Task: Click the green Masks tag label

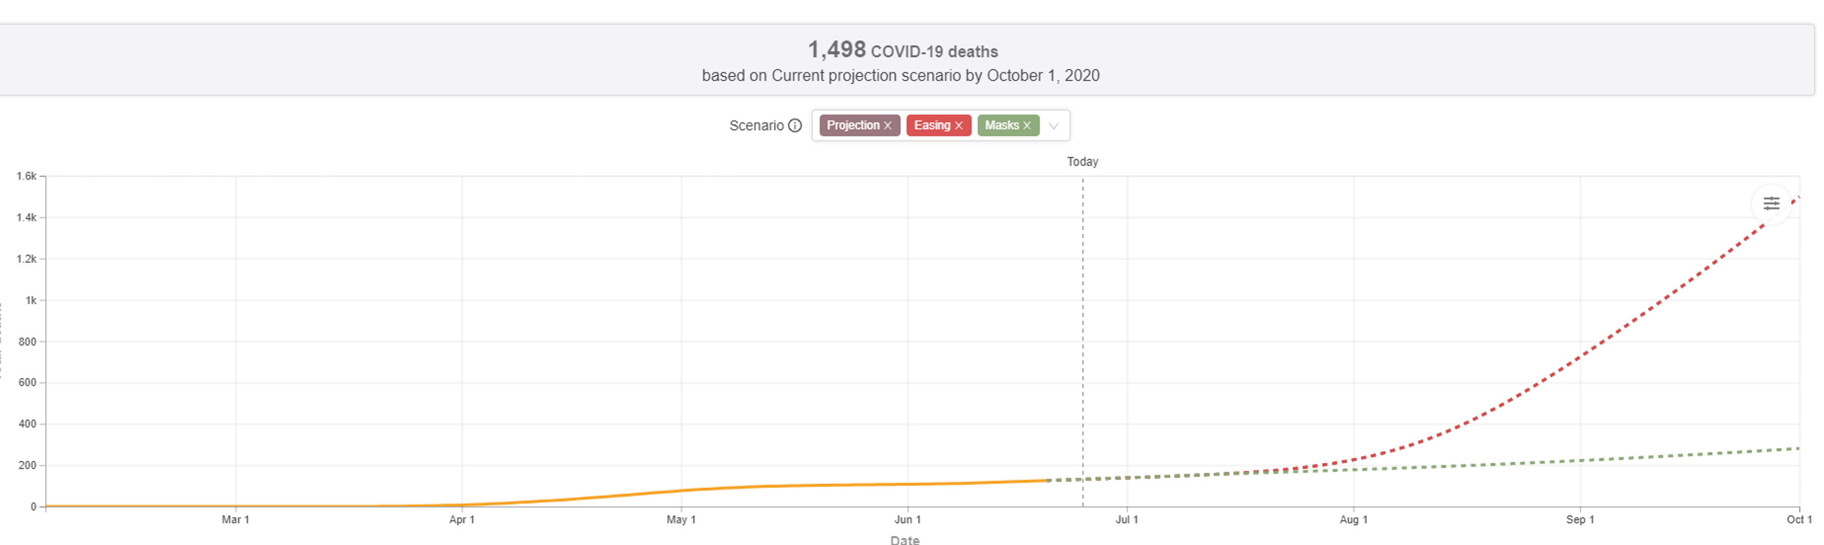Action: [x=1001, y=125]
